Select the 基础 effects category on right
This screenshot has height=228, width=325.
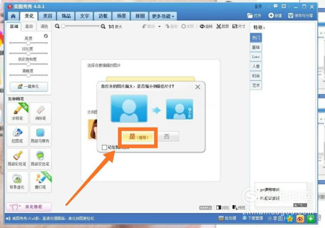pyautogui.click(x=256, y=47)
